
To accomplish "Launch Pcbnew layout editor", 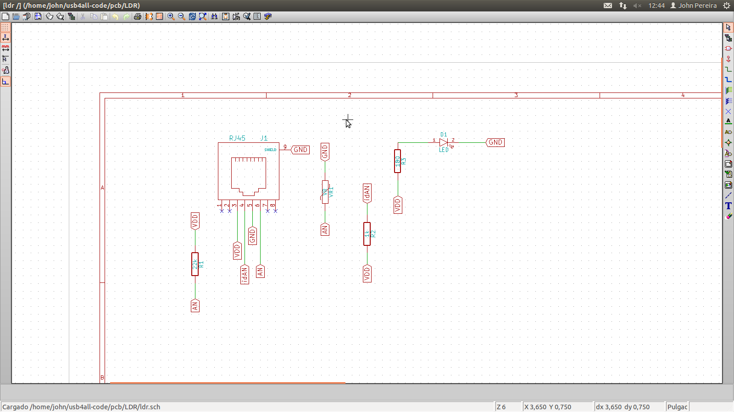I will click(159, 16).
